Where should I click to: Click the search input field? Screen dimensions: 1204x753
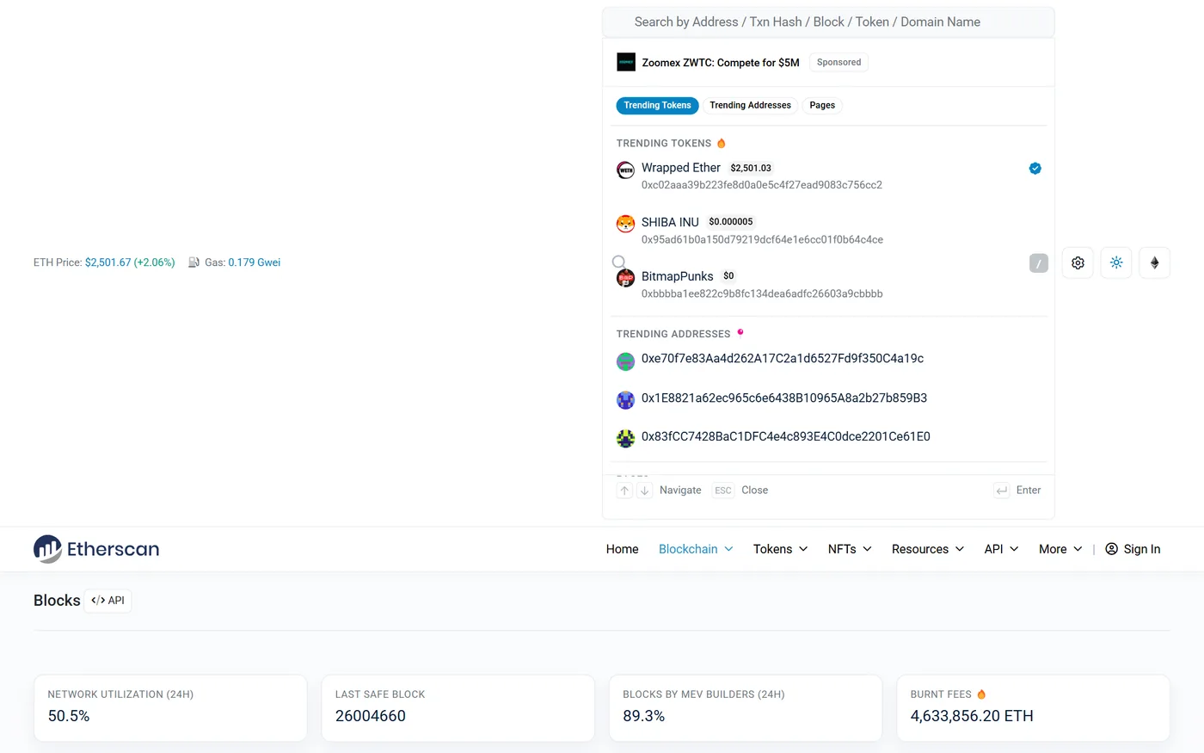click(x=828, y=22)
